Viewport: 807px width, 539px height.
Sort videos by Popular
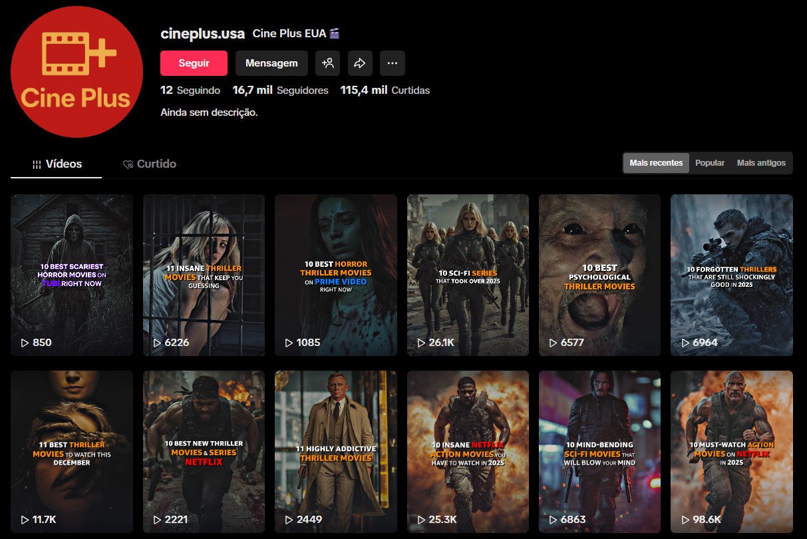tap(709, 162)
